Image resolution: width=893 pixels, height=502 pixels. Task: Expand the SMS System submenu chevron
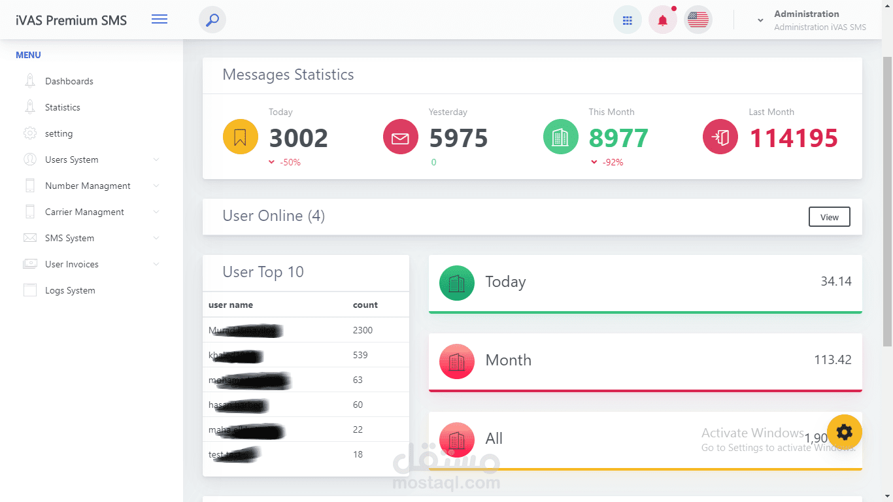click(156, 238)
